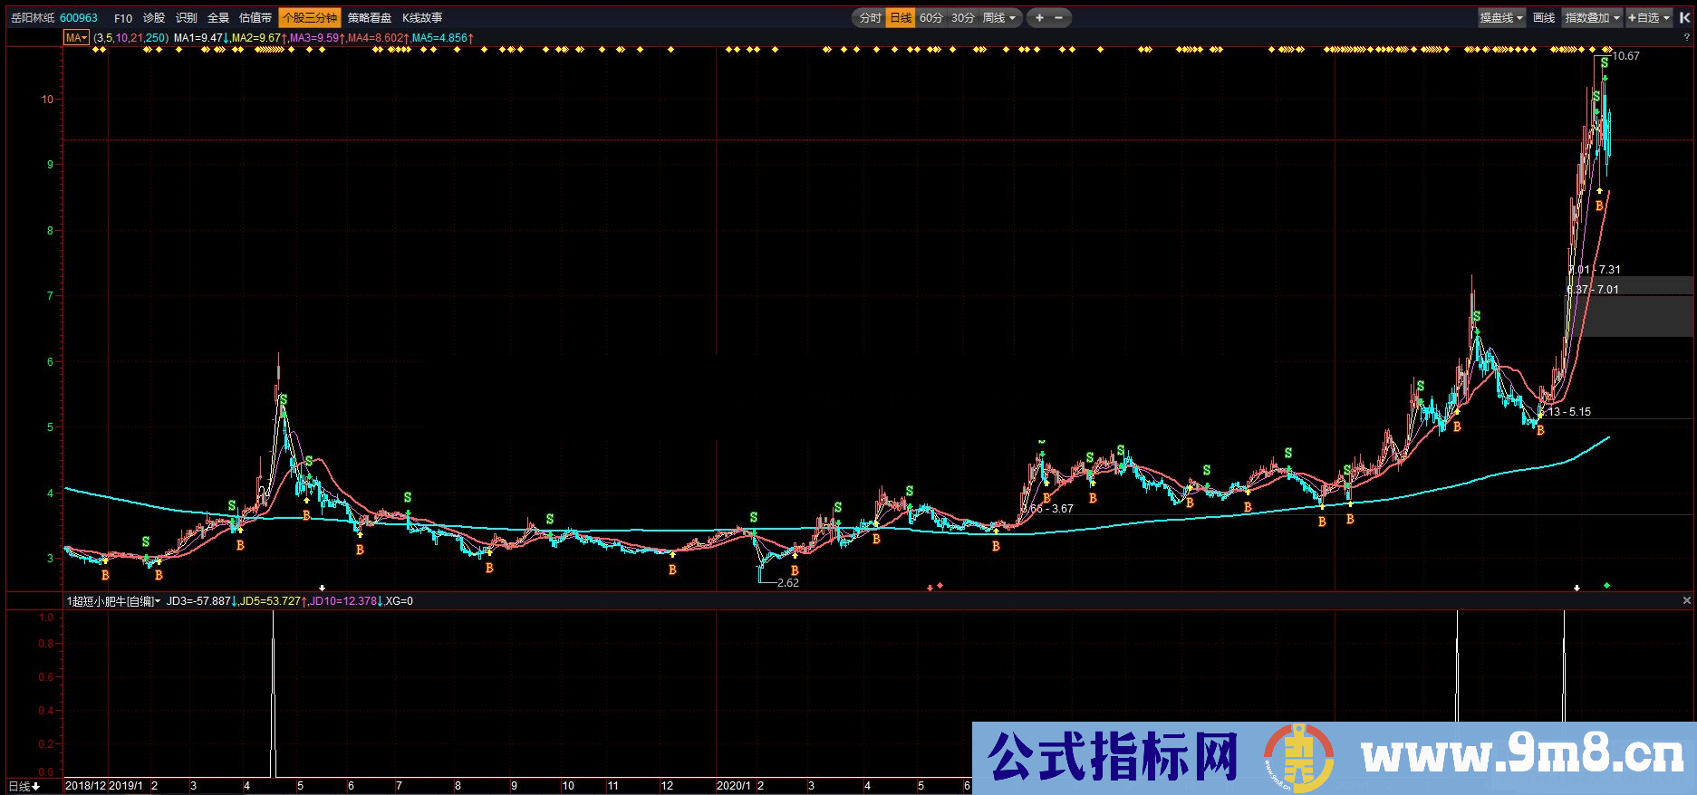The image size is (1697, 795).
Task: Open the 估值带 menu item
Action: (x=256, y=18)
